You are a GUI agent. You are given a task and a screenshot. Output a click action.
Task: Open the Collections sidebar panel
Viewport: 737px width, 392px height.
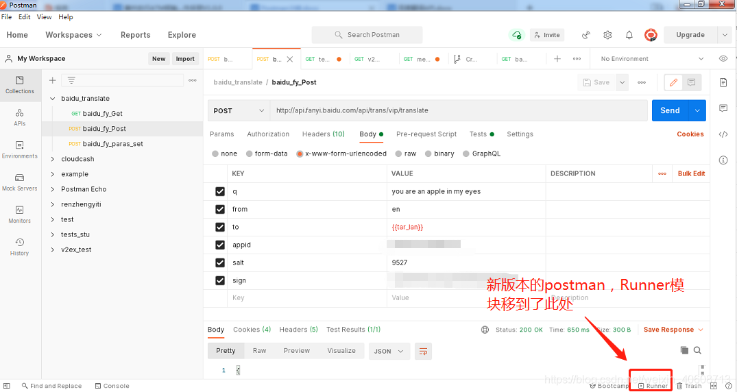click(20, 84)
